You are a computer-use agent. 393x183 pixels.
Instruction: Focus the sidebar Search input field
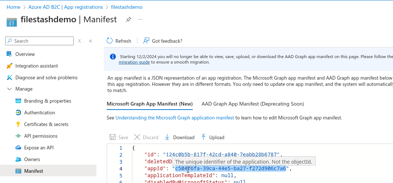click(x=39, y=41)
